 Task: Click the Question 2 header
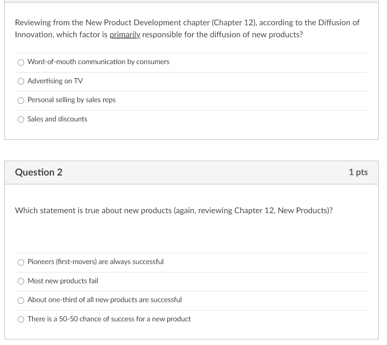pos(38,172)
